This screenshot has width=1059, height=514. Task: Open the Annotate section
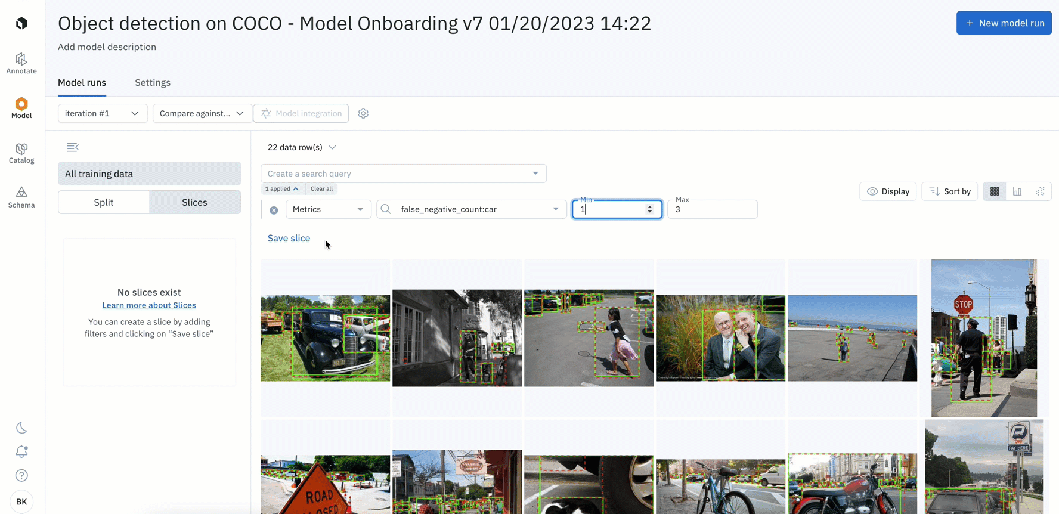pos(21,64)
